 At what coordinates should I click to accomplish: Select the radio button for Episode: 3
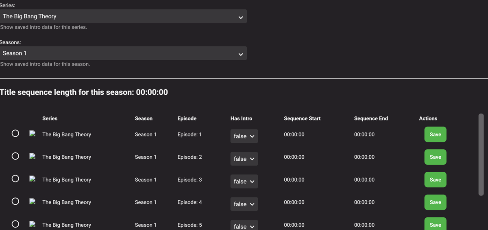pos(15,178)
